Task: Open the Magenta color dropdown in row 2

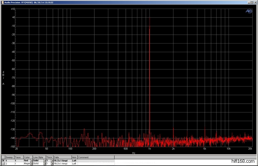Action: [31, 164]
